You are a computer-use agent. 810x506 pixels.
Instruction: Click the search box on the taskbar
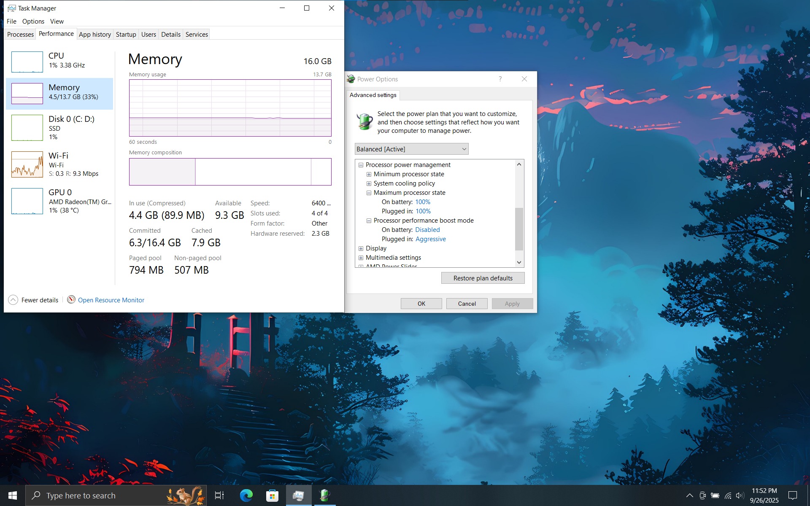[x=116, y=495]
